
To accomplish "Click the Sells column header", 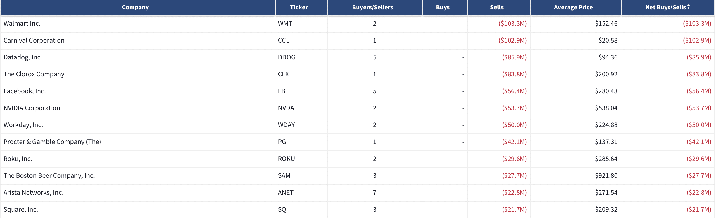I will (497, 7).
